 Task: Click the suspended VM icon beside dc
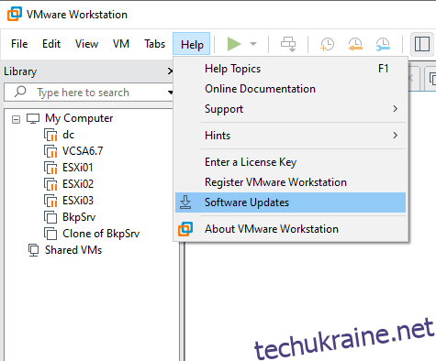[x=50, y=135]
